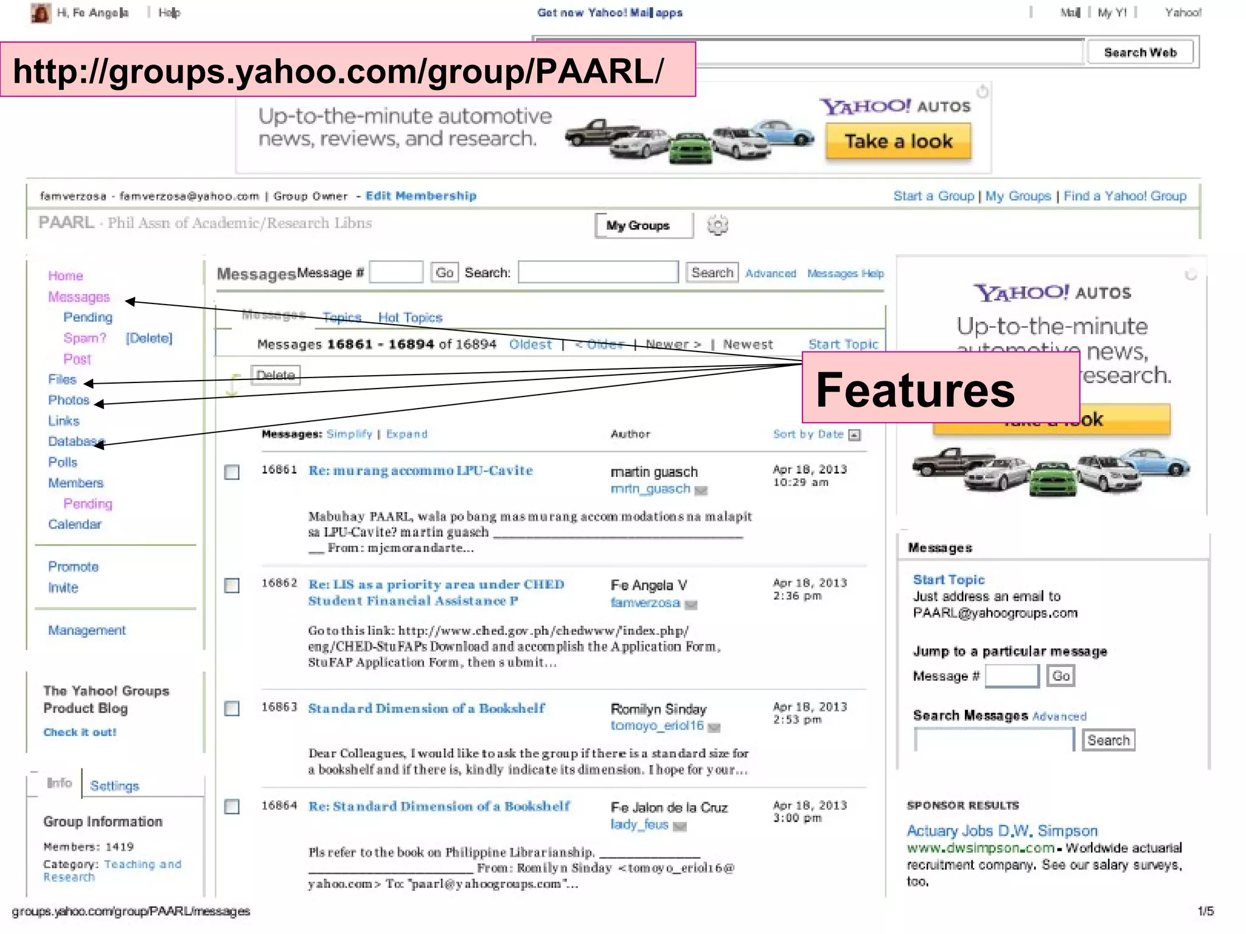The width and height of the screenshot is (1246, 934).
Task: Click the Take a look button in banner ad
Action: tap(898, 141)
